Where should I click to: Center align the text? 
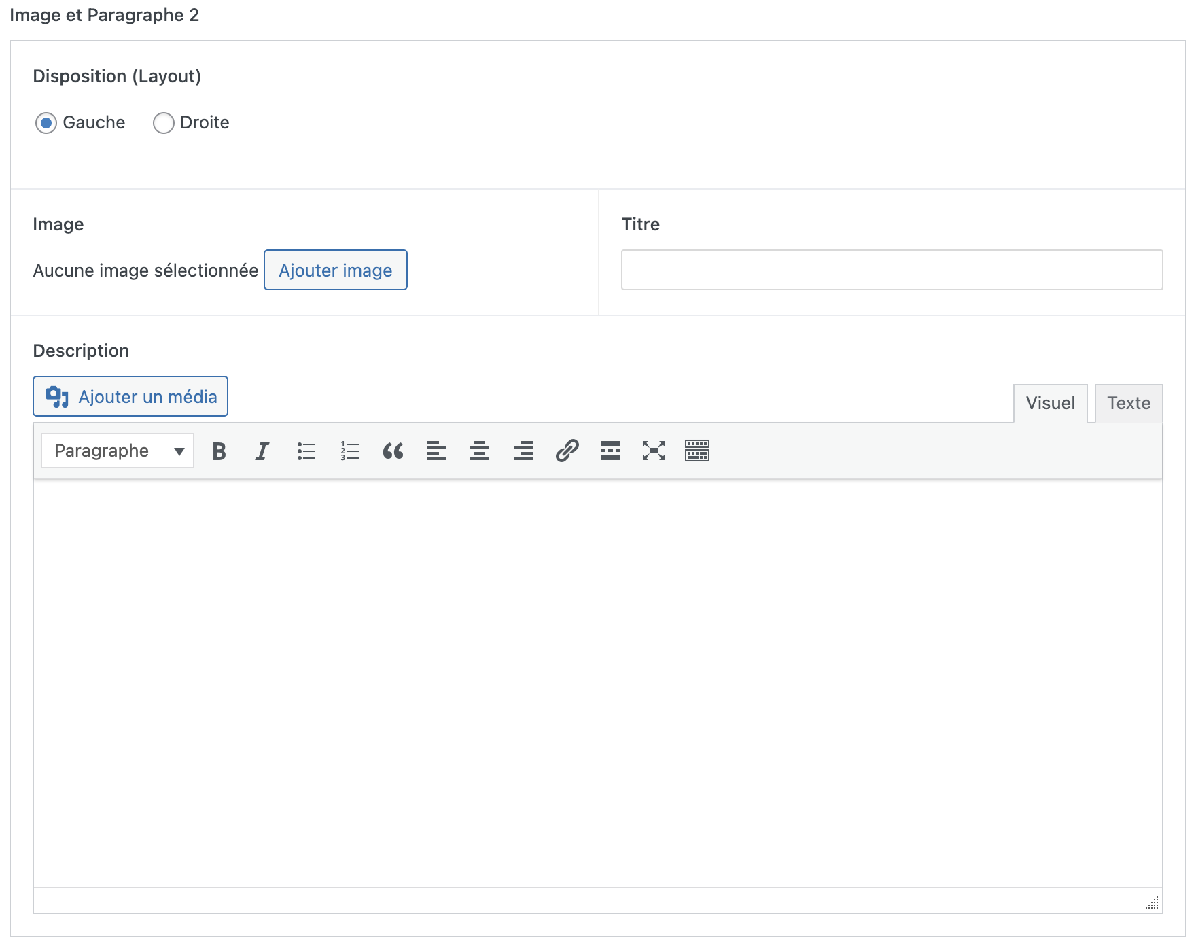(480, 451)
